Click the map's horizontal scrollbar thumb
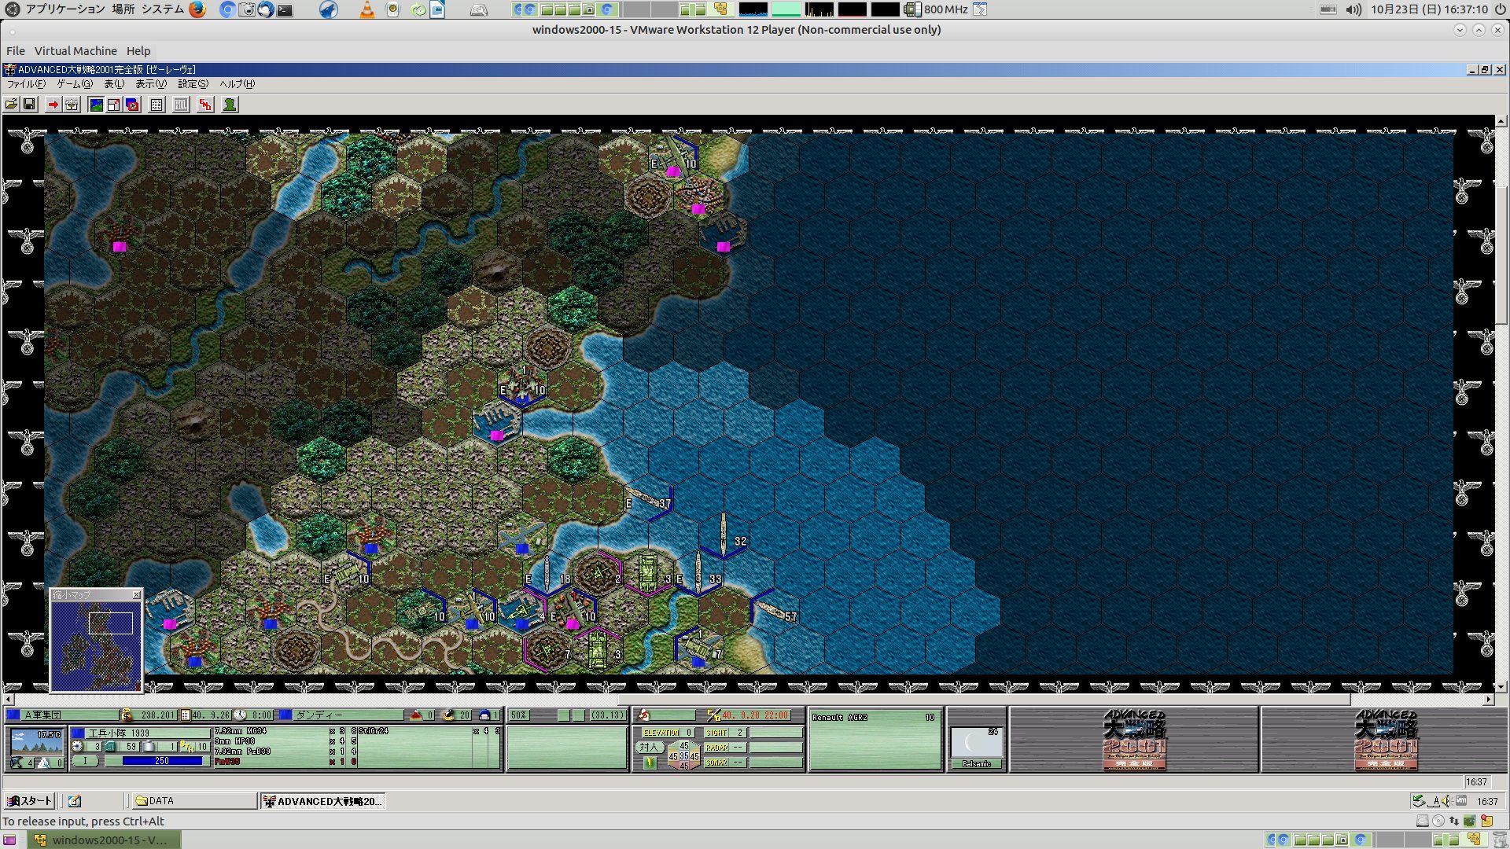The width and height of the screenshot is (1510, 849). click(983, 699)
